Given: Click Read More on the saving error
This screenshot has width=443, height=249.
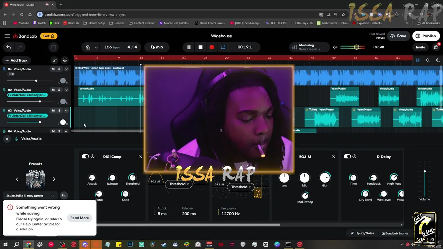Looking at the screenshot, I should tap(80, 218).
